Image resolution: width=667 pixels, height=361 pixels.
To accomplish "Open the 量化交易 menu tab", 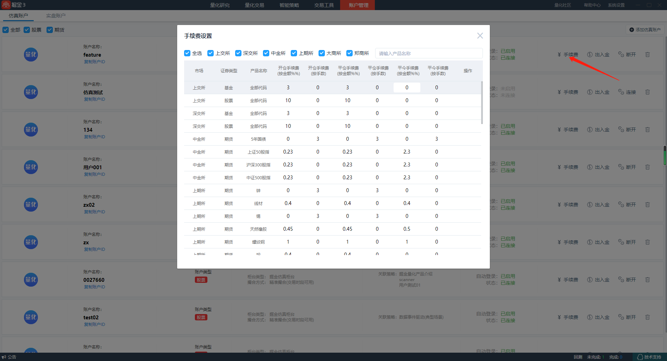I will [255, 5].
